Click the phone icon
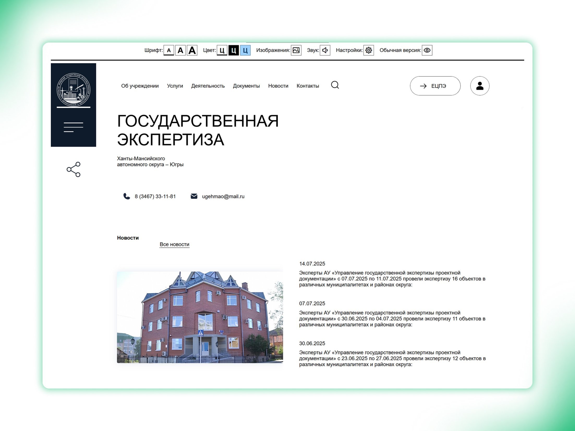 (x=126, y=196)
